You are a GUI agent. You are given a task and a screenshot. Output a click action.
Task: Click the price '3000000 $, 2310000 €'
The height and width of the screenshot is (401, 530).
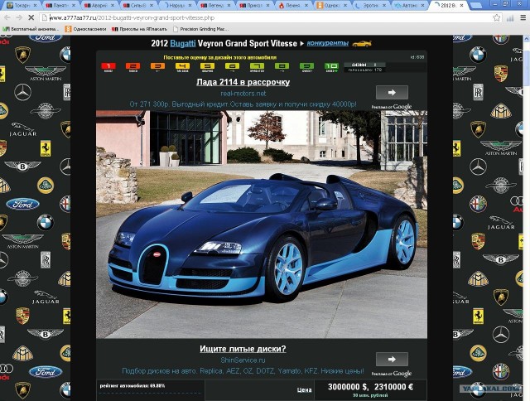point(370,387)
